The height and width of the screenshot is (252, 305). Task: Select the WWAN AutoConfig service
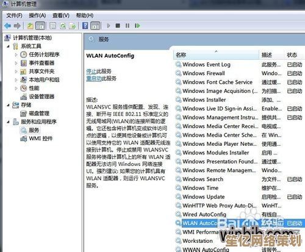click(240, 250)
